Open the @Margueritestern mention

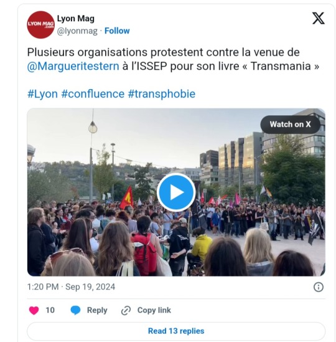click(73, 66)
